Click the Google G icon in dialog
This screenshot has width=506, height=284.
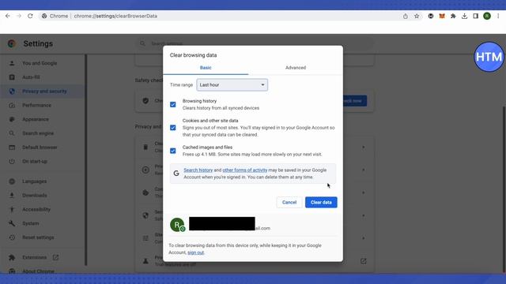click(176, 174)
